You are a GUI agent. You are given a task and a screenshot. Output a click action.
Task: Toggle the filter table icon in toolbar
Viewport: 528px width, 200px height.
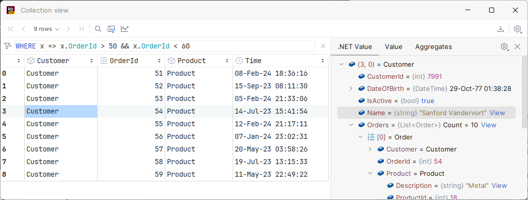click(111, 29)
